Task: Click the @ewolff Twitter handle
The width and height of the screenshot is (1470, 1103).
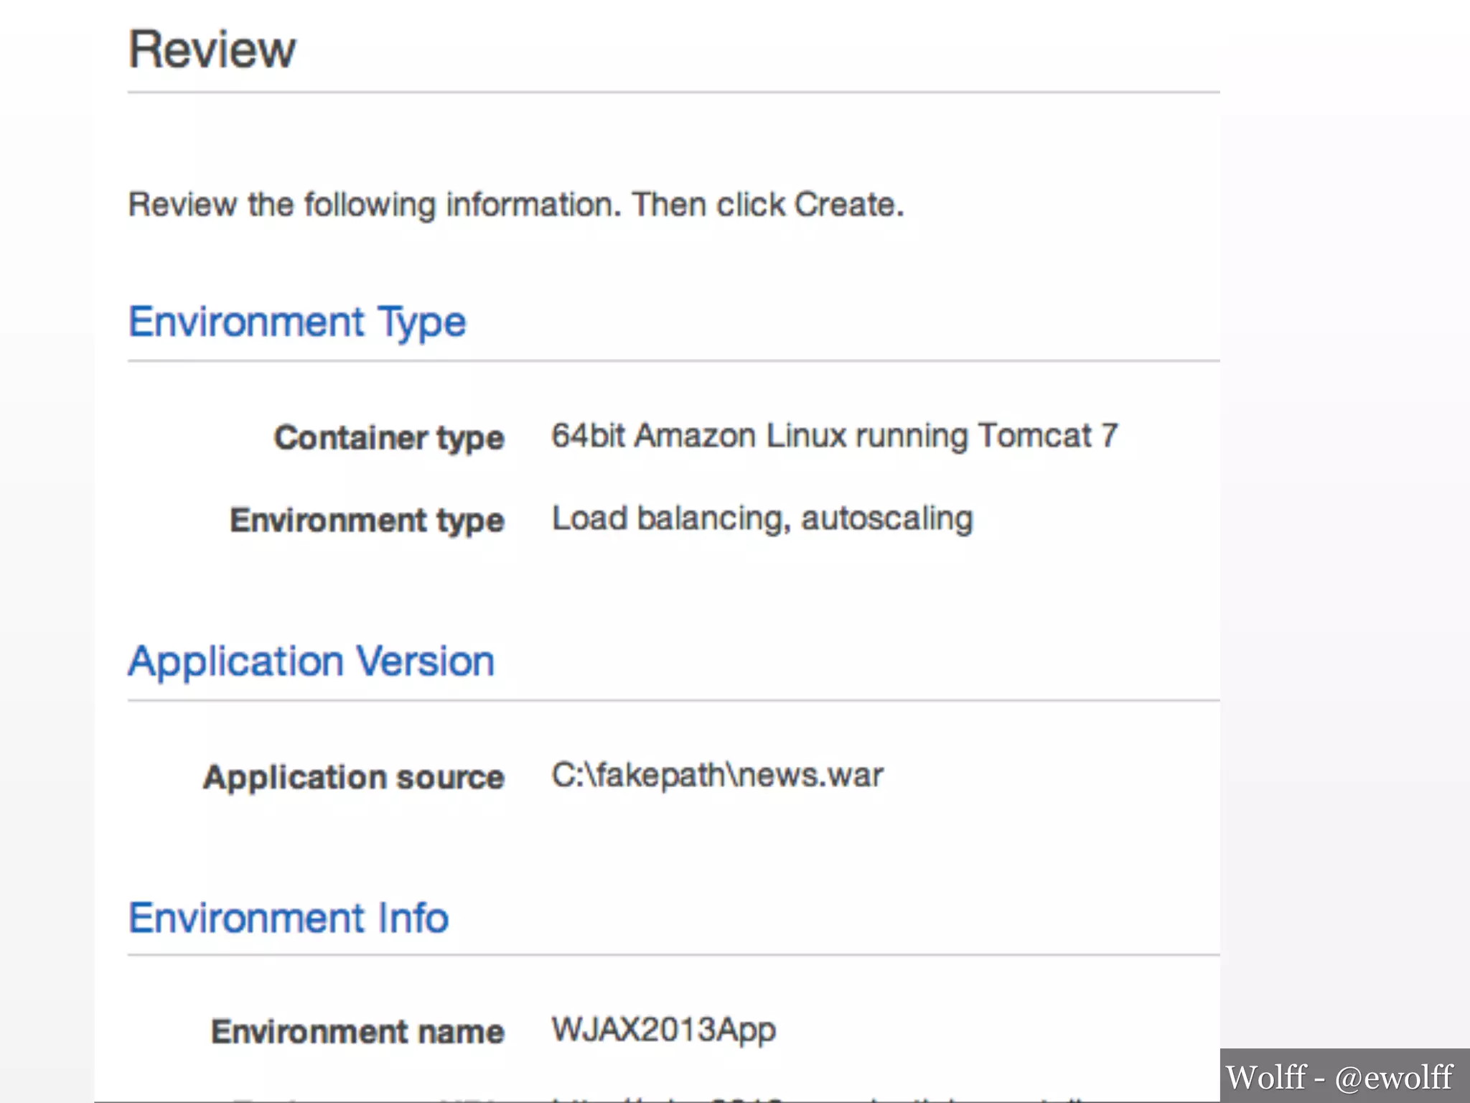Action: coord(1394,1077)
